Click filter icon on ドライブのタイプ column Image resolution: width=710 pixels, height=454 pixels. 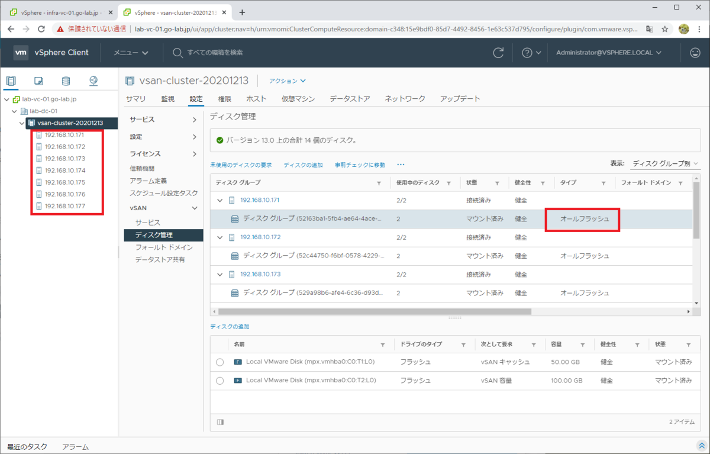click(464, 344)
